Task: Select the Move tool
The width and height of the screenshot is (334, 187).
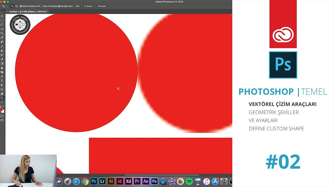Action: pyautogui.click(x=2, y=16)
